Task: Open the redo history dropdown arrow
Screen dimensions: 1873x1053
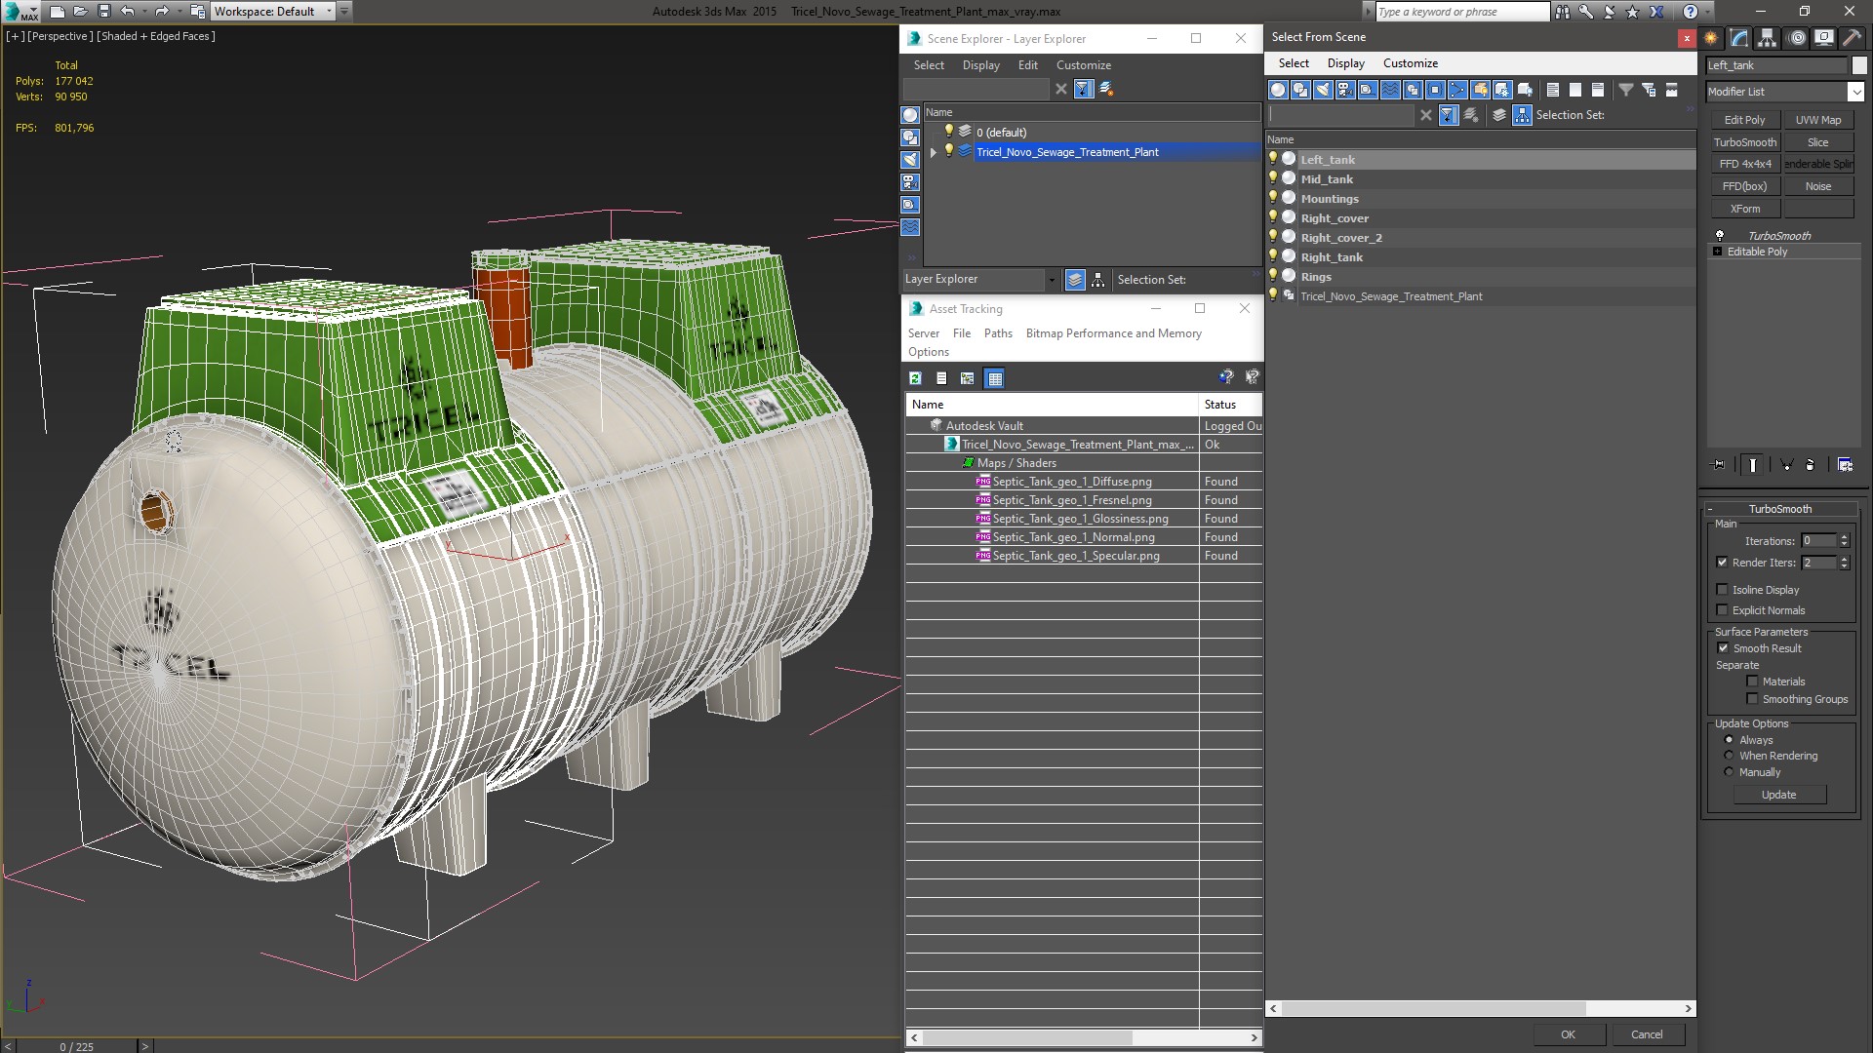Action: click(x=179, y=12)
